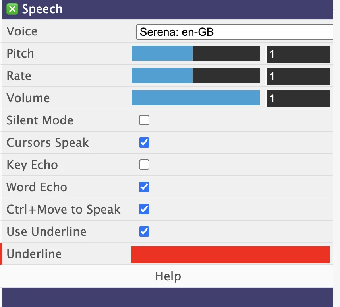Click the Voice row label
This screenshot has width=340, height=307.
click(x=22, y=31)
